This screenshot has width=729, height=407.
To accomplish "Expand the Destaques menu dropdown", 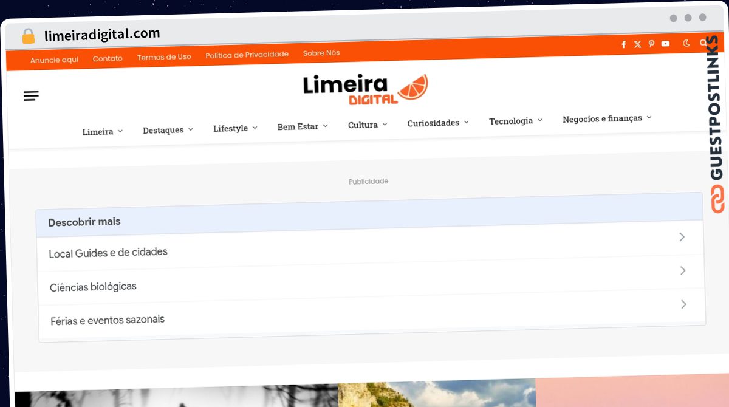I will pos(168,130).
